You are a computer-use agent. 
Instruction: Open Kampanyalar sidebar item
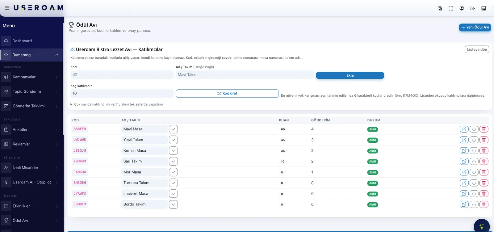(x=31, y=77)
